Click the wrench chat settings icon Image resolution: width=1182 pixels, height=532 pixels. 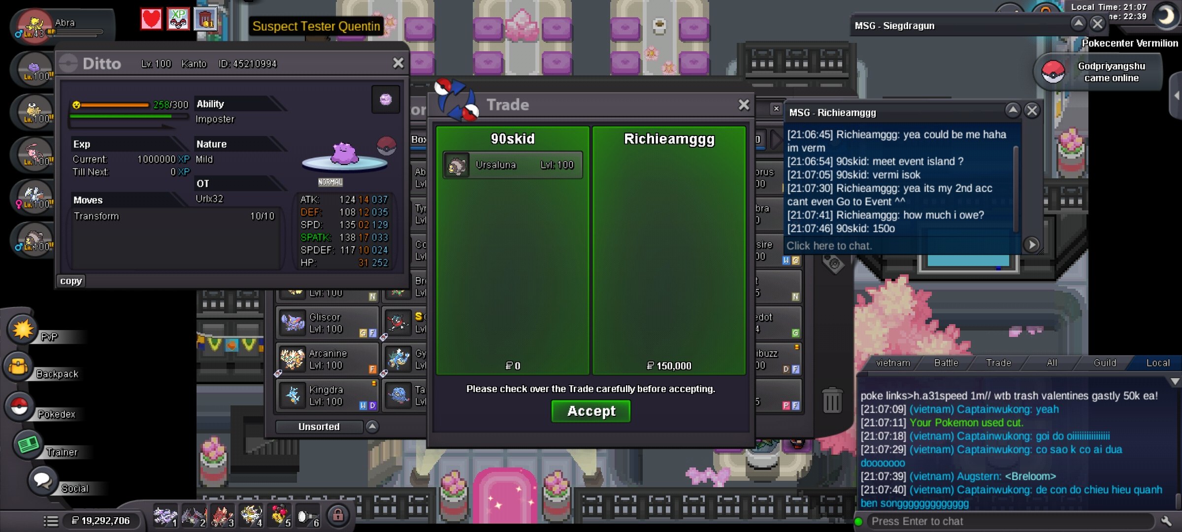[x=1166, y=521]
